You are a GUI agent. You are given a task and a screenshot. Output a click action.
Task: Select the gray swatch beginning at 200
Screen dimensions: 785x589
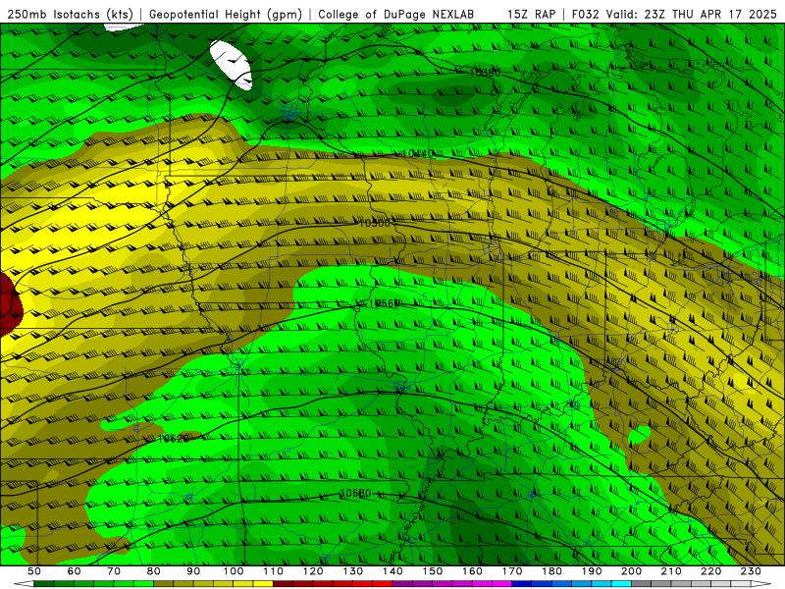[x=642, y=584]
